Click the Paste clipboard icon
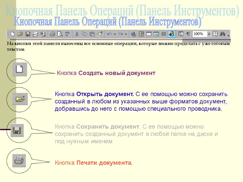Screen dimensions: 243x182 pos(92,34)
